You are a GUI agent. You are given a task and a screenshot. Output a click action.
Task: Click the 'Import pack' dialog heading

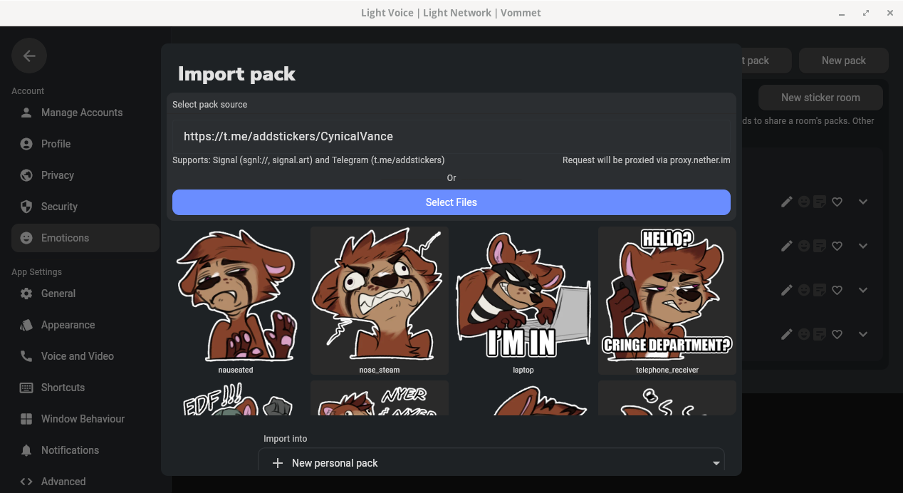click(x=236, y=73)
